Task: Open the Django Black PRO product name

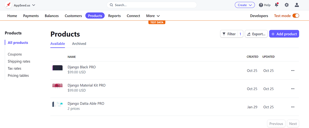Action: (x=82, y=67)
